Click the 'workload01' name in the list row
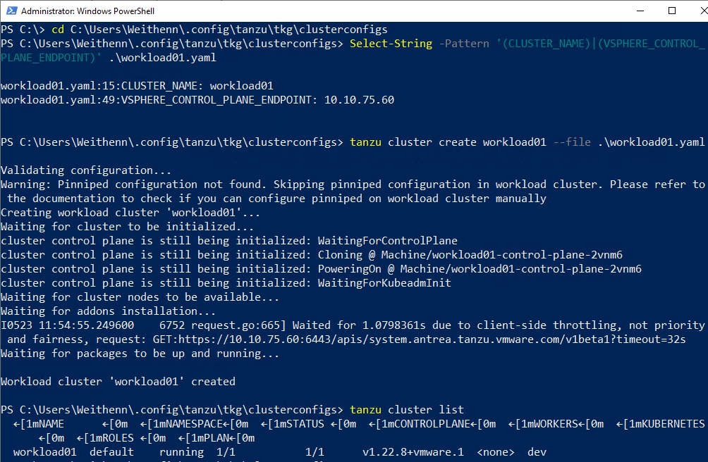 click(x=44, y=452)
